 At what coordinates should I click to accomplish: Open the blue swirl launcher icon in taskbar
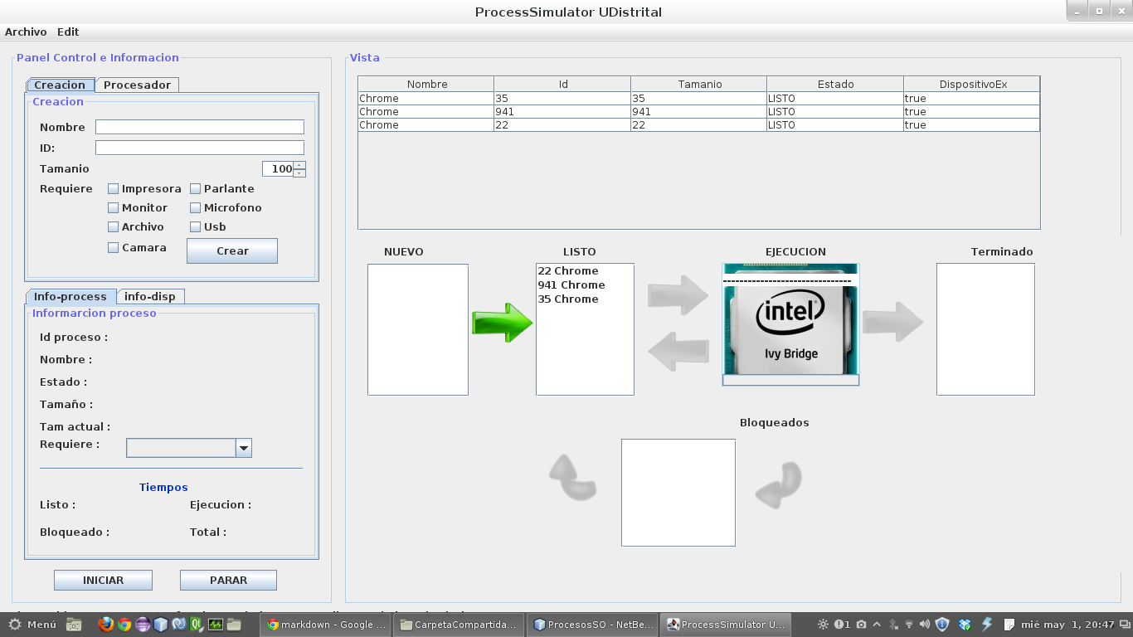pyautogui.click(x=178, y=625)
